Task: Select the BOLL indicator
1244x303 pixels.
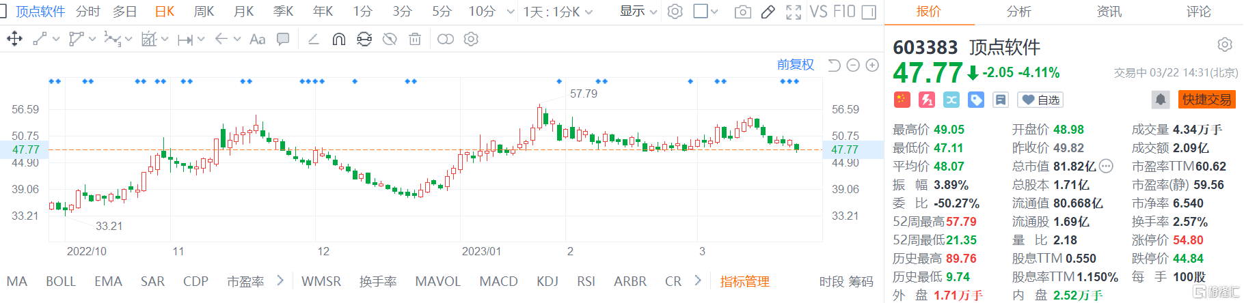Action: pyautogui.click(x=61, y=281)
